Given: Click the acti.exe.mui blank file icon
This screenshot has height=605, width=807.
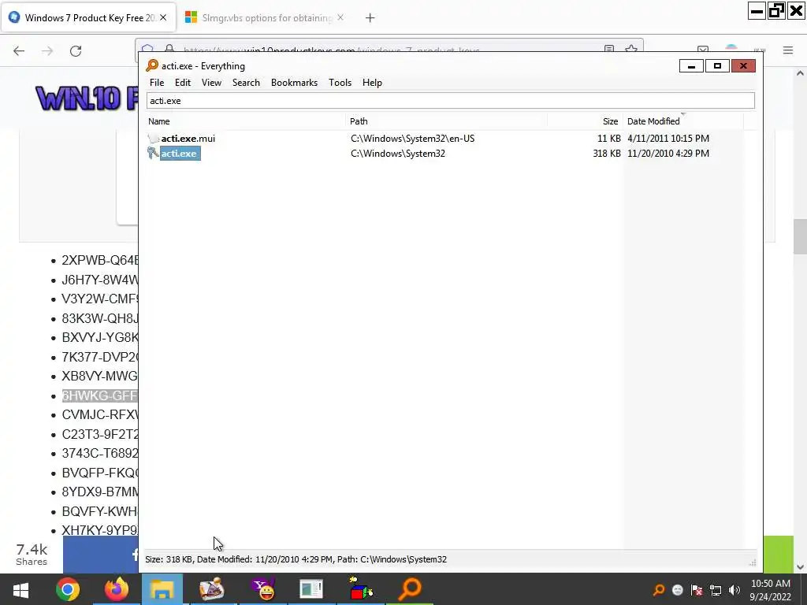Looking at the screenshot, I should [x=153, y=139].
